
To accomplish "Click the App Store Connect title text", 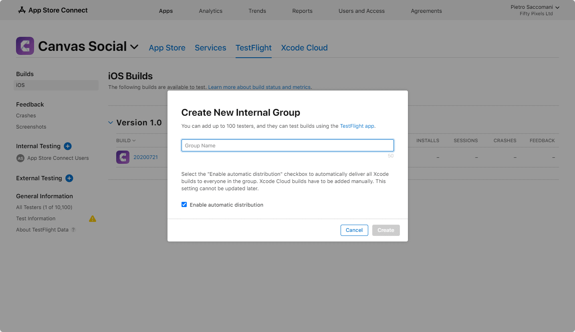I will click(58, 10).
